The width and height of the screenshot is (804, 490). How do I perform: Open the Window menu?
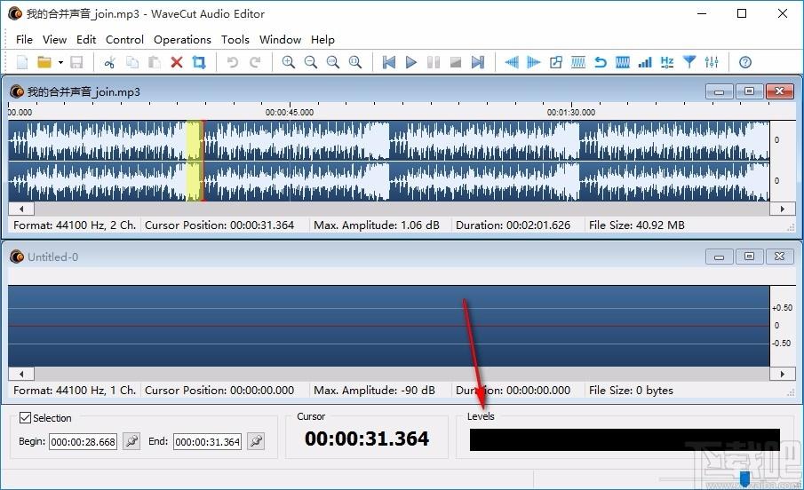tap(280, 39)
